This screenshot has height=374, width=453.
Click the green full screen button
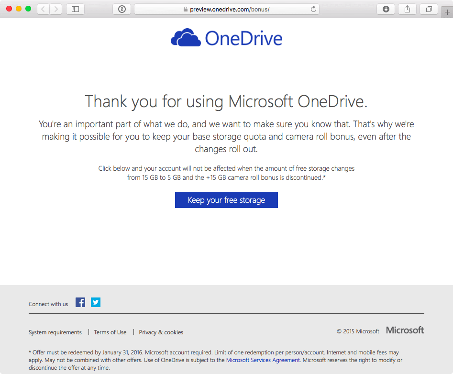click(28, 9)
